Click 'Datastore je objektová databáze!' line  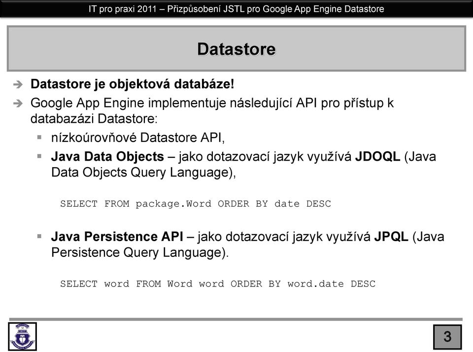133,84
